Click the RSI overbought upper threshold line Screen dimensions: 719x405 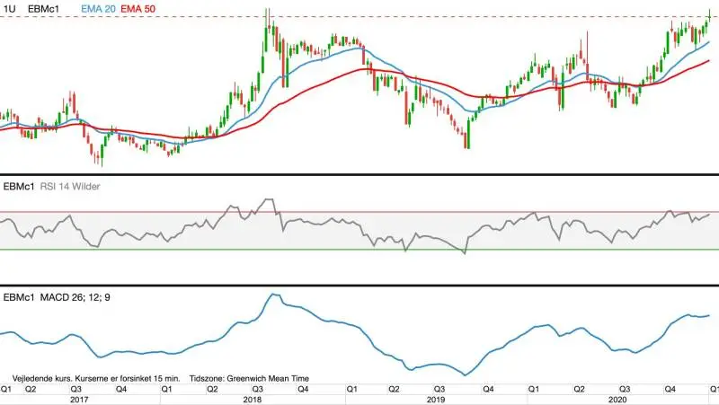click(x=359, y=212)
